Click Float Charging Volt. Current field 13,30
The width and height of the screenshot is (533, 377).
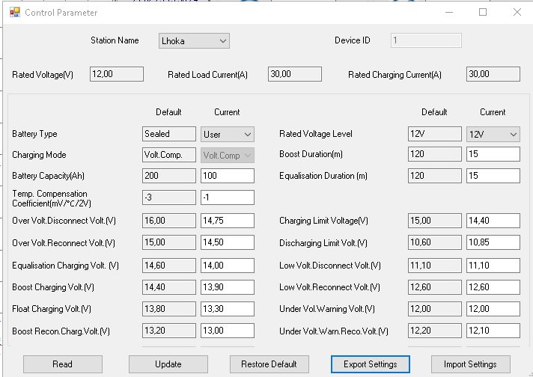(x=228, y=309)
